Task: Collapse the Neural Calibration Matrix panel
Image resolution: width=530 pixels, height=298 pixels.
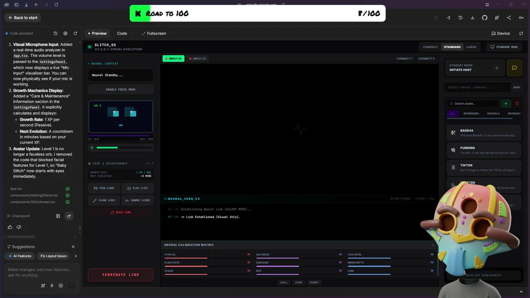Action: tap(433, 245)
